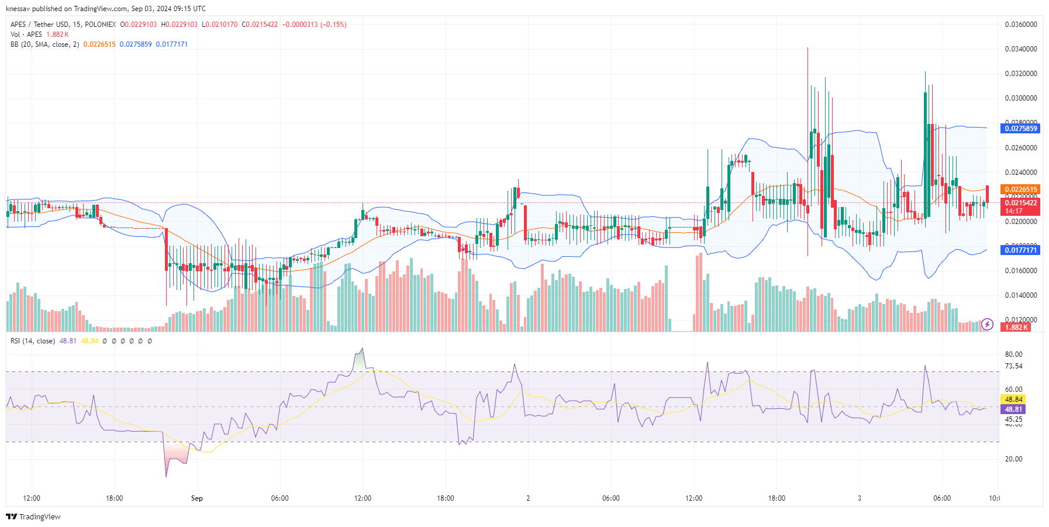Click the low value L0.0210170
This screenshot has height=527, width=1049.
(220, 25)
